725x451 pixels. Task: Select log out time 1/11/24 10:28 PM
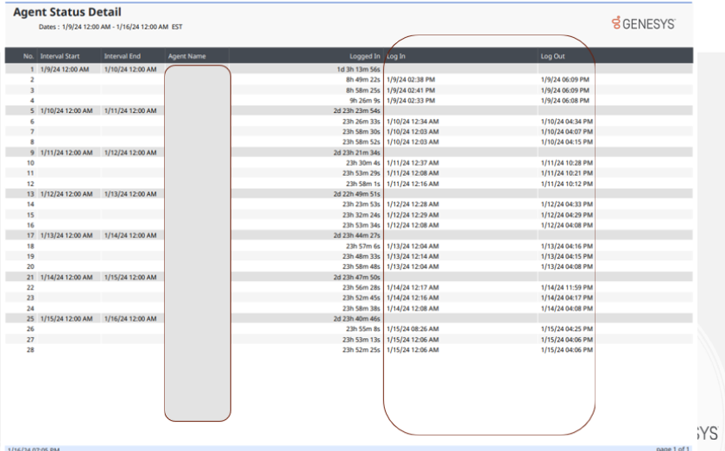tap(567, 163)
